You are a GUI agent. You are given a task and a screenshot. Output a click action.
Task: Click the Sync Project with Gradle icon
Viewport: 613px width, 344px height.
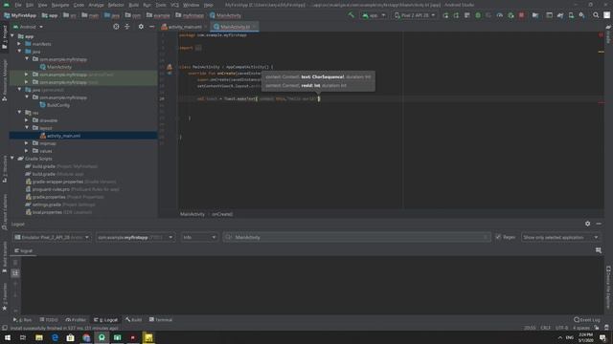(x=560, y=15)
